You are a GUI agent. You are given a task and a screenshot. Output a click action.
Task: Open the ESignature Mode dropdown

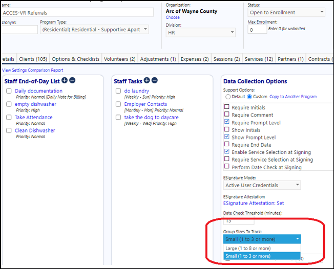262,185
